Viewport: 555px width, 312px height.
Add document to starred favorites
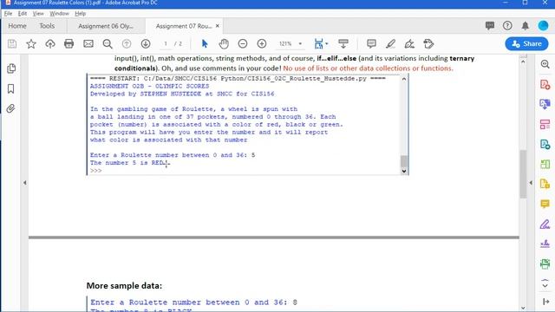point(31,43)
